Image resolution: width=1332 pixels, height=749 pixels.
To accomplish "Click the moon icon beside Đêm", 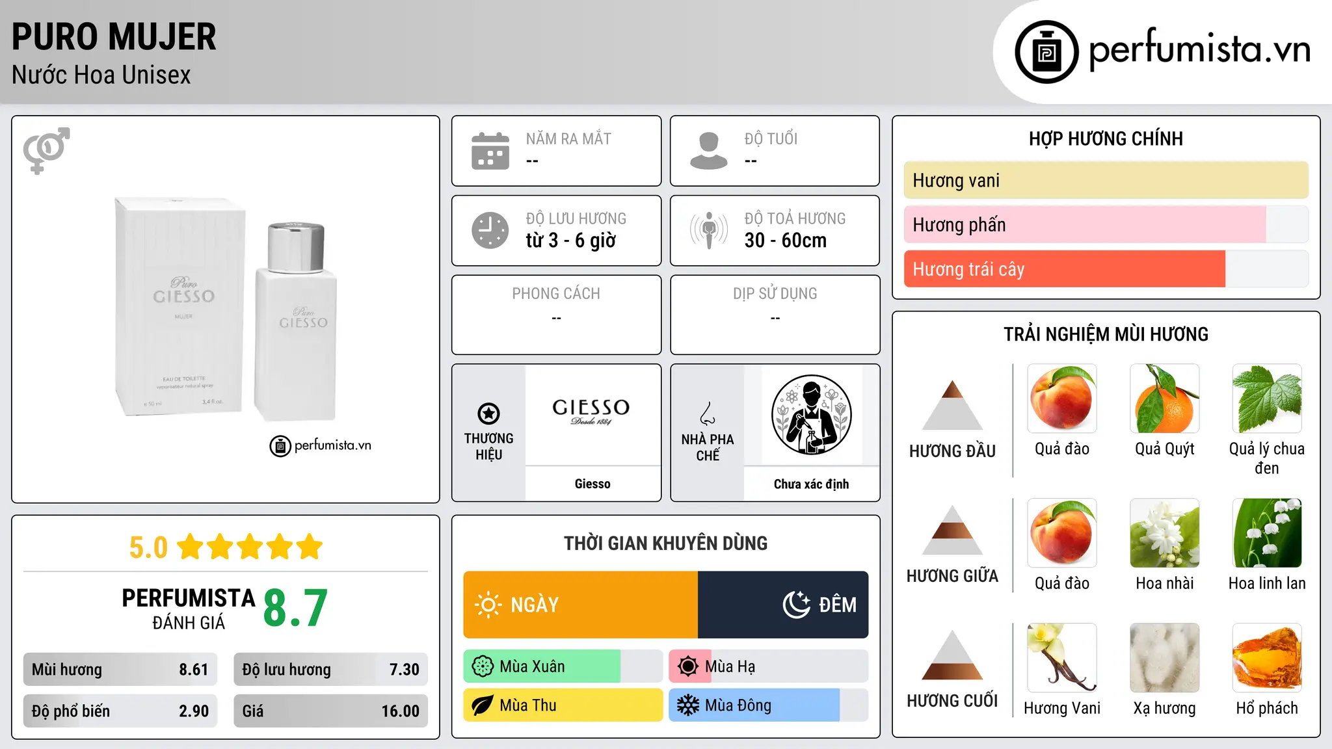I will pyautogui.click(x=796, y=605).
